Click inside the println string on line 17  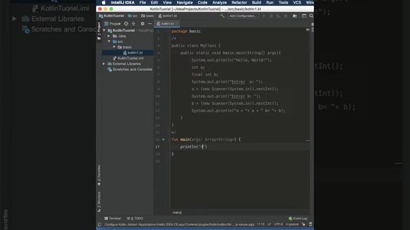point(202,147)
